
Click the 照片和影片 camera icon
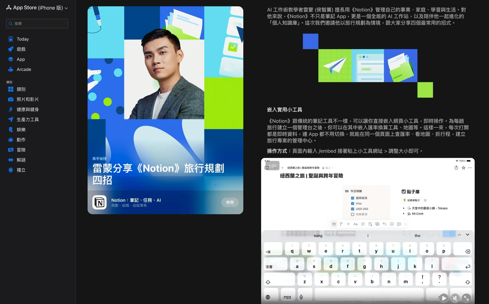11,99
